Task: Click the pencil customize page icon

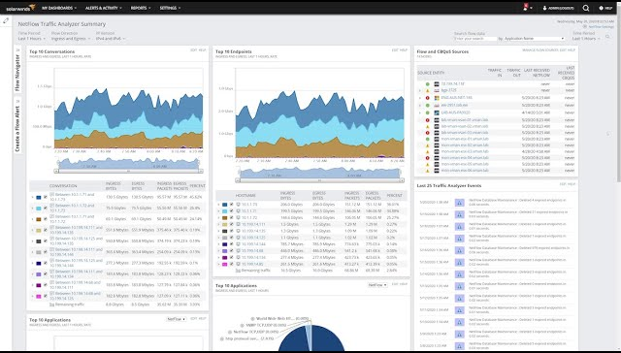Action: (x=6, y=20)
